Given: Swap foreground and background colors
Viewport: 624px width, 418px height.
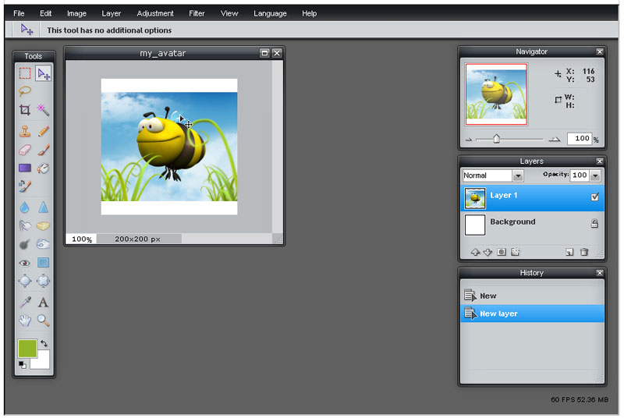Looking at the screenshot, I should pos(44,343).
